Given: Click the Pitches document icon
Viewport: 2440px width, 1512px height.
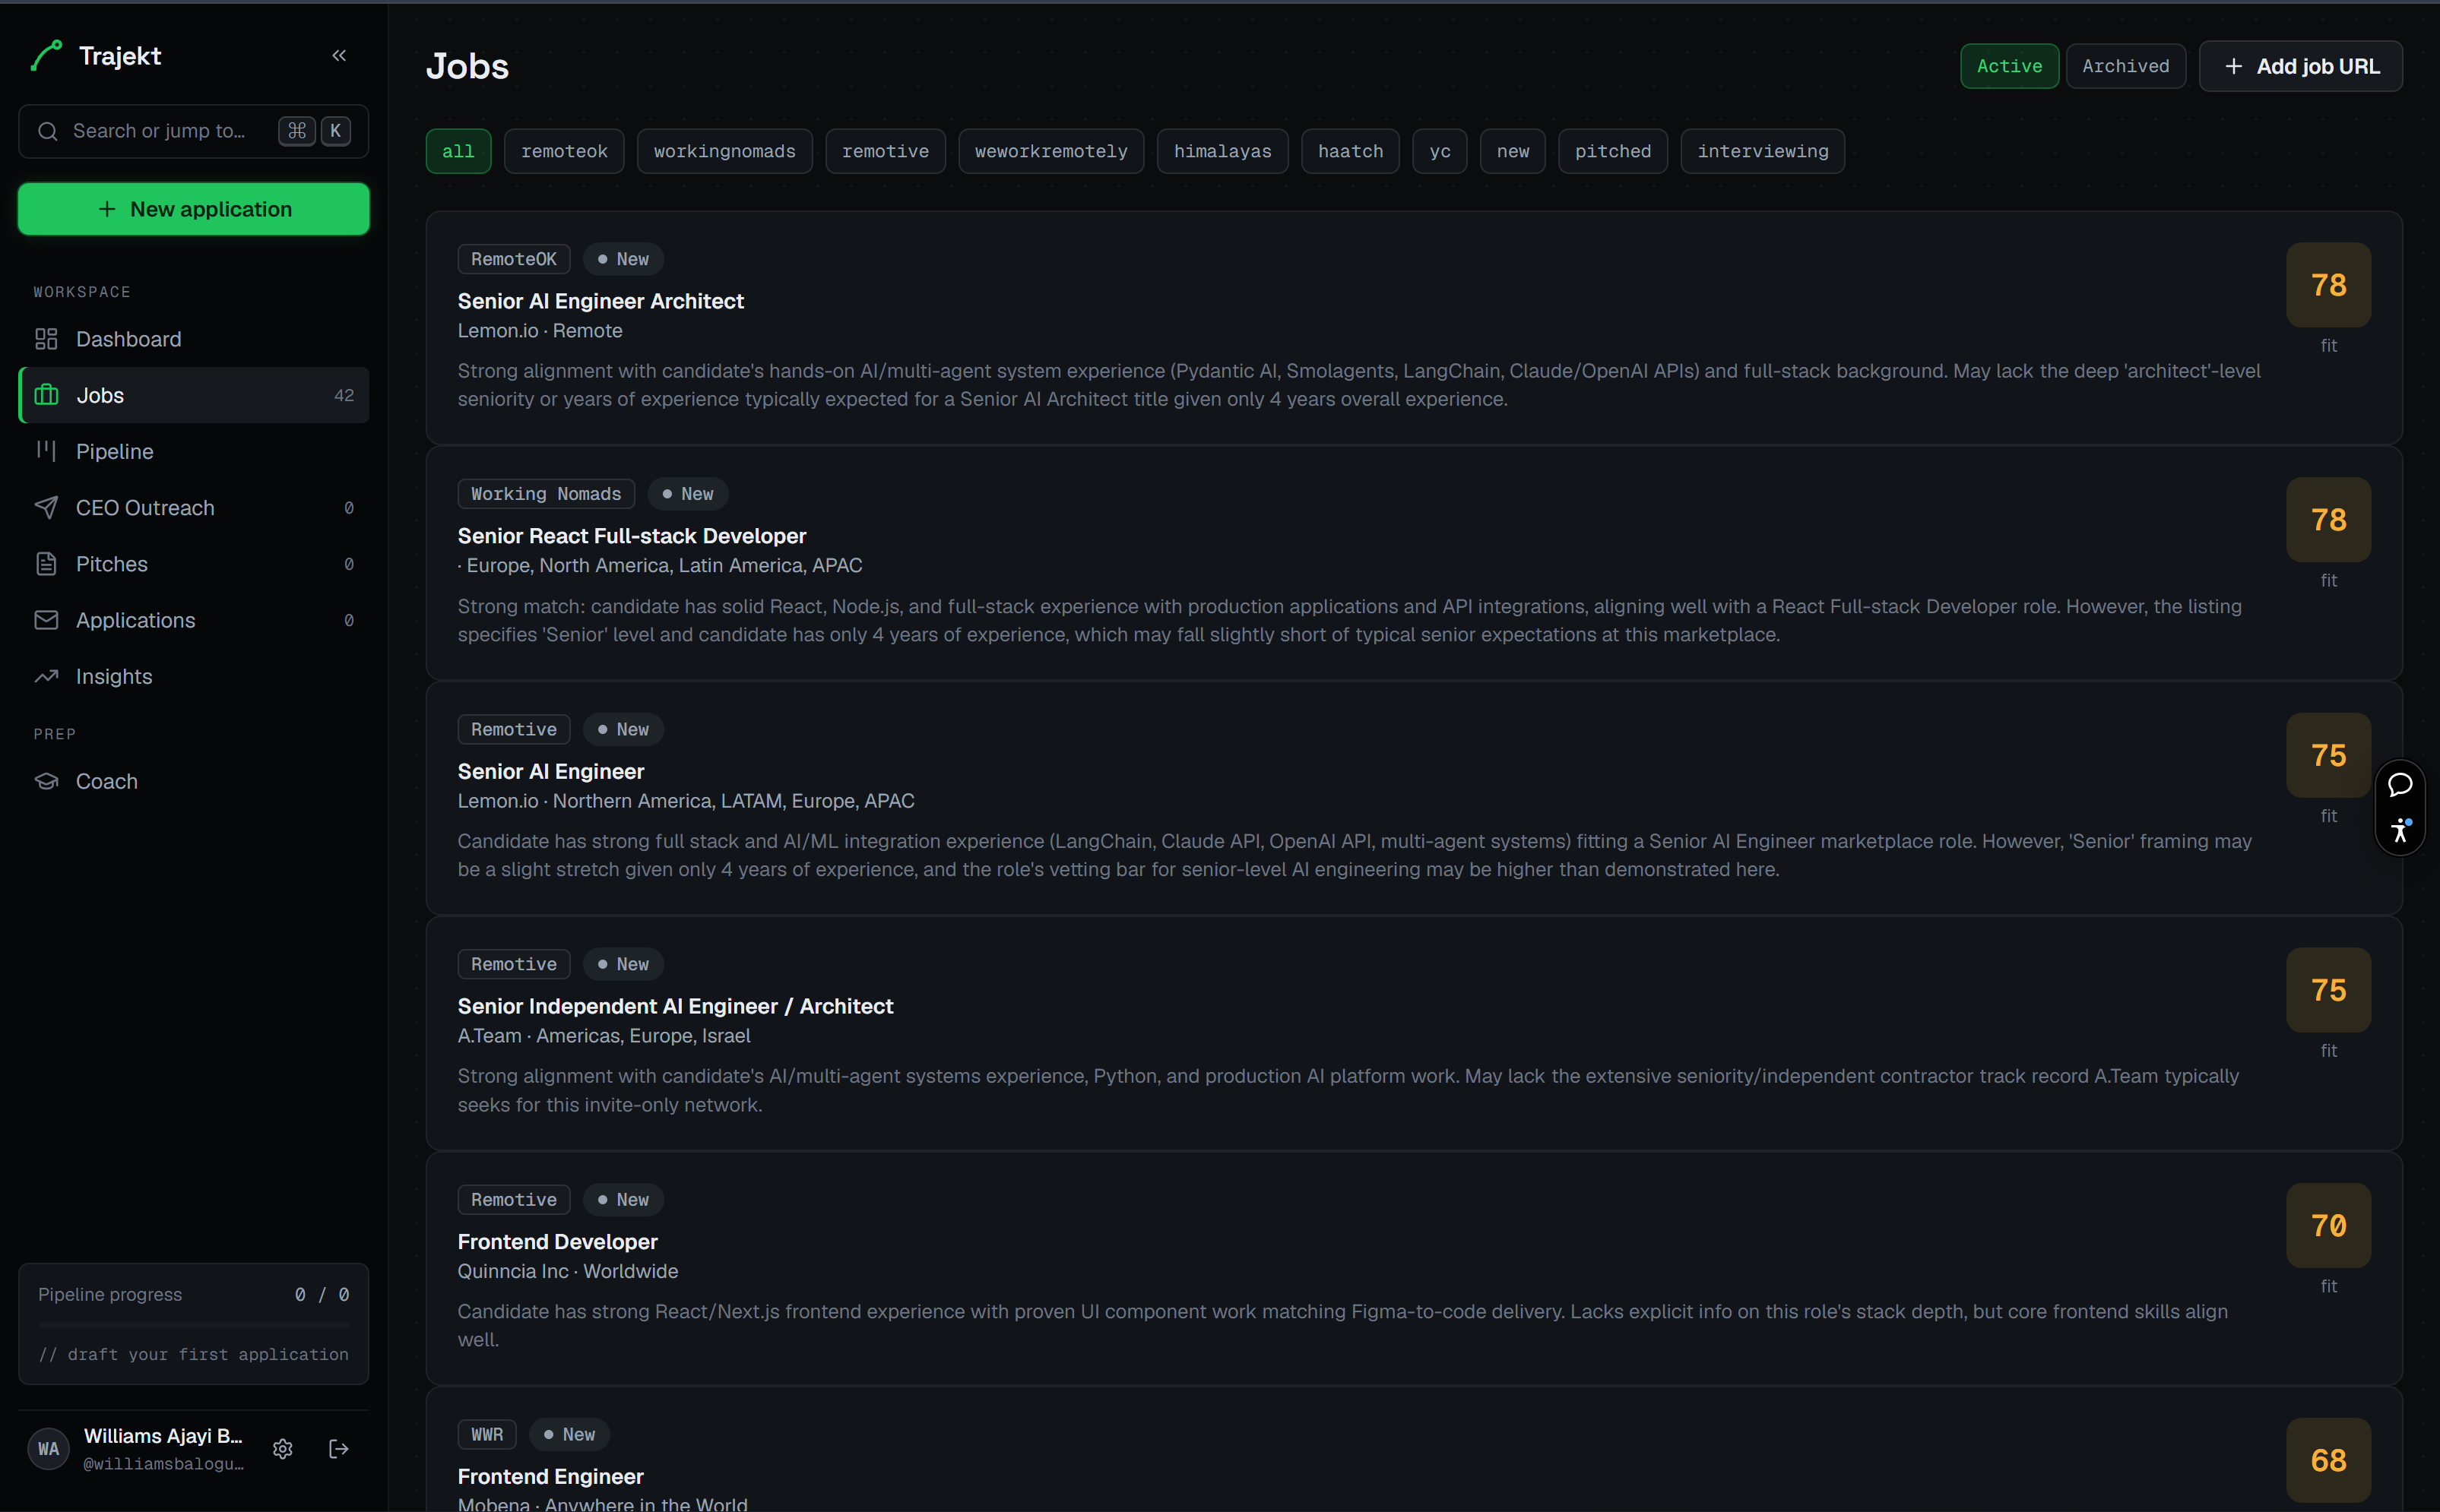Looking at the screenshot, I should pos(46,564).
